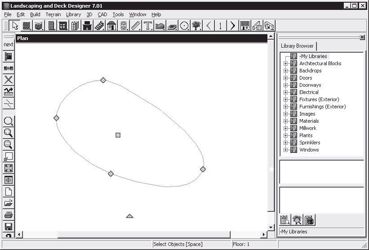Screen dimensions: 369x250
Task: Click the Delete X icon
Action: click(8, 80)
